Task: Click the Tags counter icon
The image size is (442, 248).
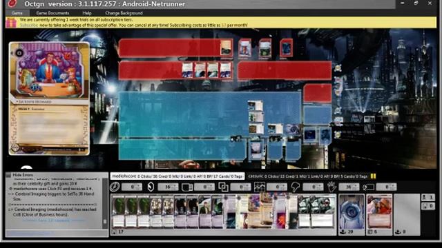Action: click(368, 187)
